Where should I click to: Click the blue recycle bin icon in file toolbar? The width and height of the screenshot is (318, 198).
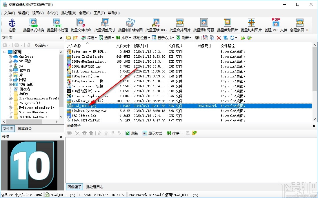click(225, 38)
